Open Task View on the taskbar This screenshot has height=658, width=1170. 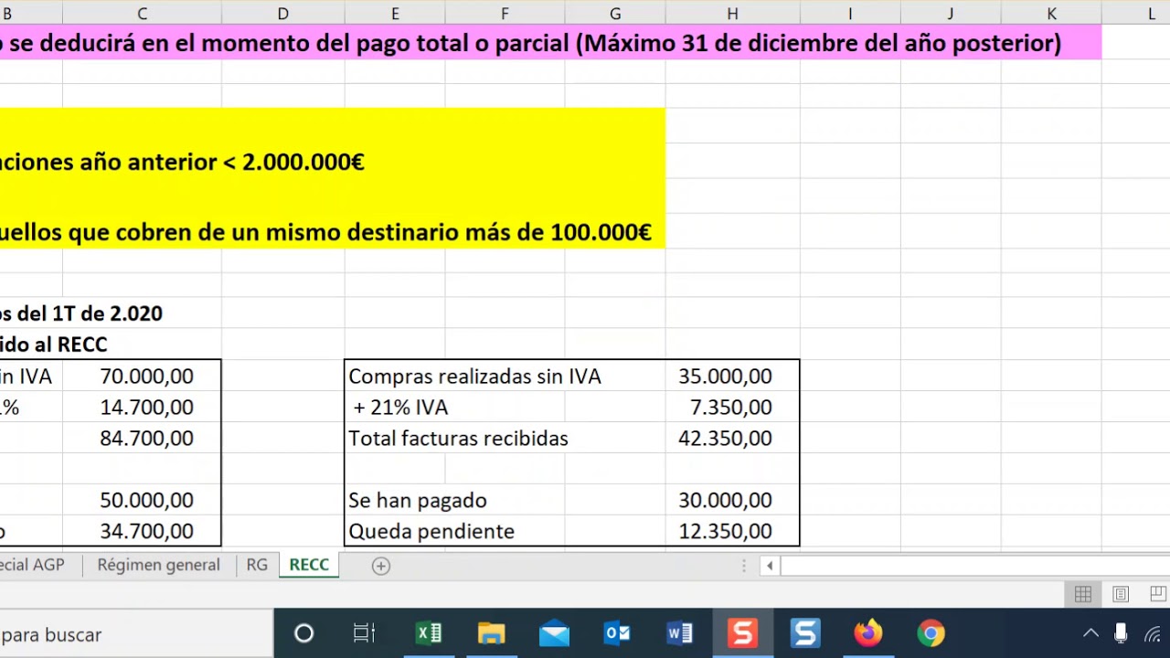(x=364, y=633)
